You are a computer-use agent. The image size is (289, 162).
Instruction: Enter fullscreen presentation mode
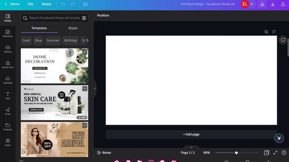tap(275, 153)
